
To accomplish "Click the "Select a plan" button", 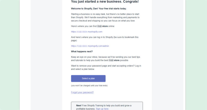I will point(88,78).
